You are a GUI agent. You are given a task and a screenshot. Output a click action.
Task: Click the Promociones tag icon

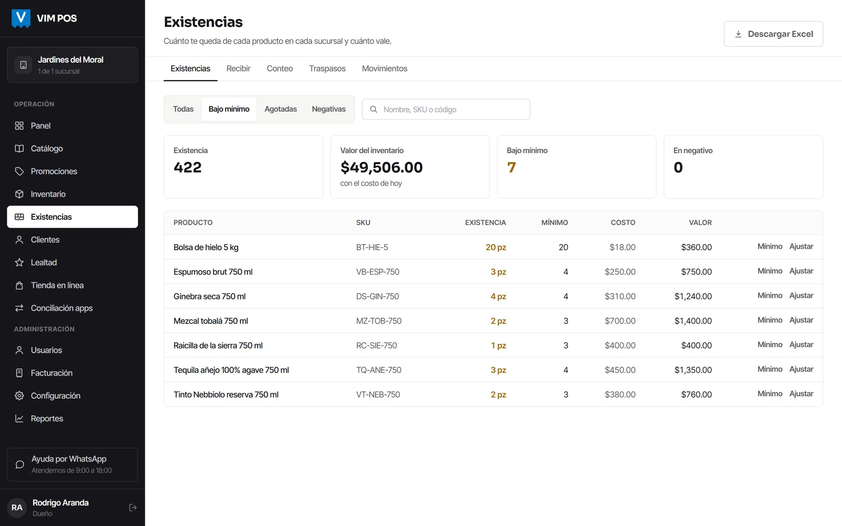(x=19, y=171)
